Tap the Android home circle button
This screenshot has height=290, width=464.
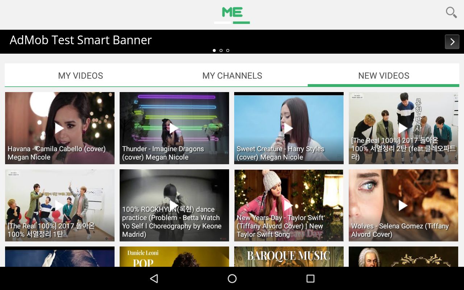coord(232,278)
